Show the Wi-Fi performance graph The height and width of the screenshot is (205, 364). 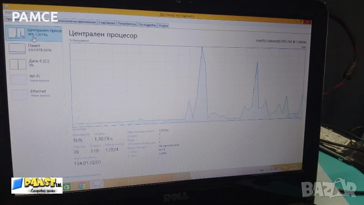pyautogui.click(x=35, y=79)
